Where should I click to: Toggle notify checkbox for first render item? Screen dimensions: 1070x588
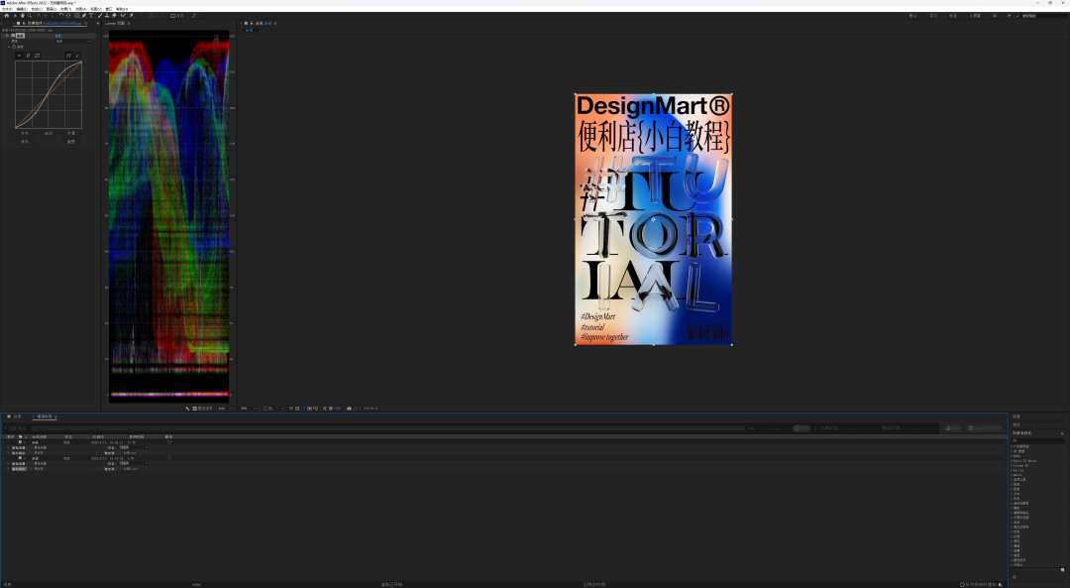coord(169,442)
